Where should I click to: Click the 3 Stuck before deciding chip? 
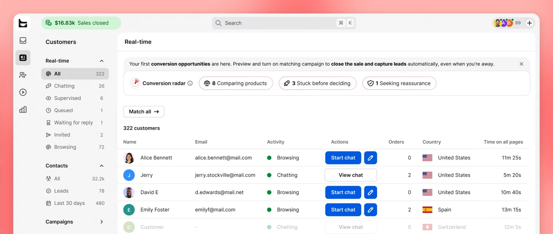318,83
